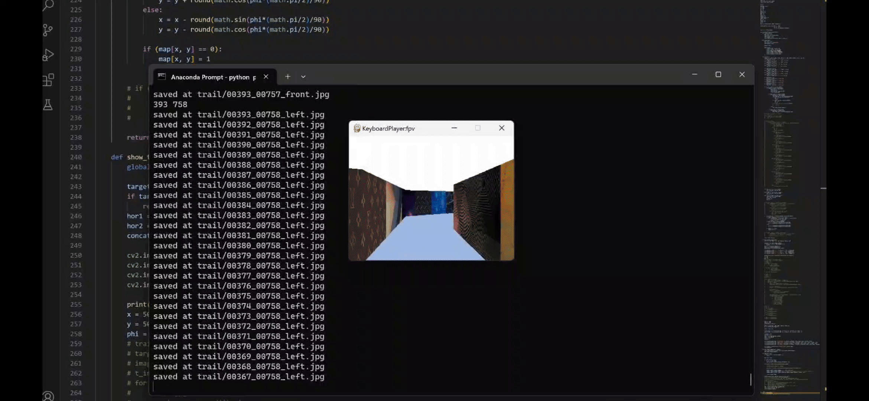The image size is (869, 401).
Task: Minimize the KeyboardPlayer:fpv window
Action: point(454,128)
